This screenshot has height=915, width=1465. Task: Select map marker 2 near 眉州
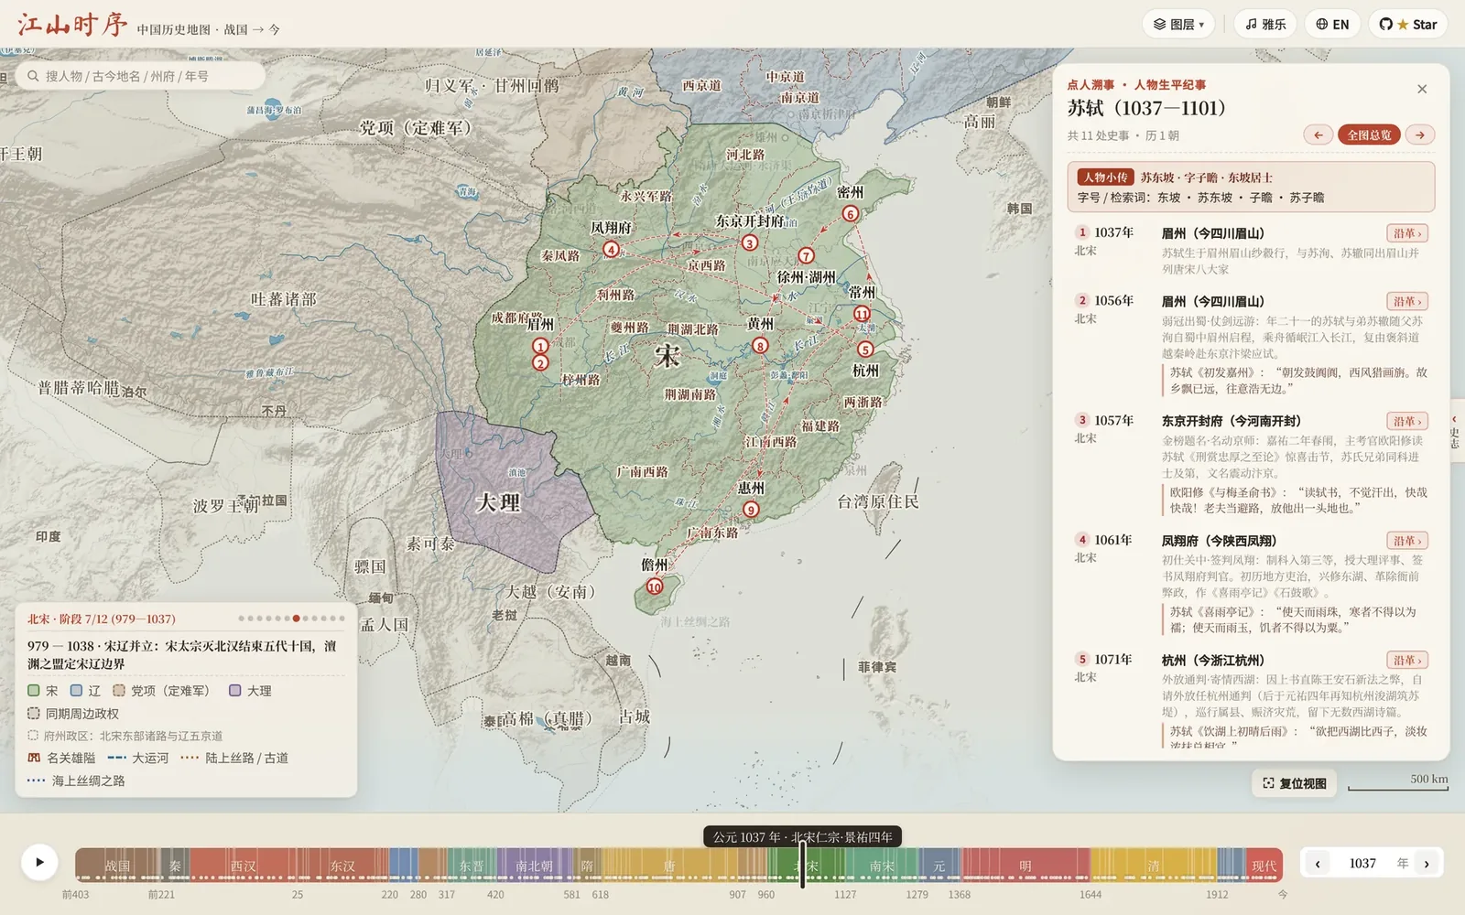(x=540, y=363)
